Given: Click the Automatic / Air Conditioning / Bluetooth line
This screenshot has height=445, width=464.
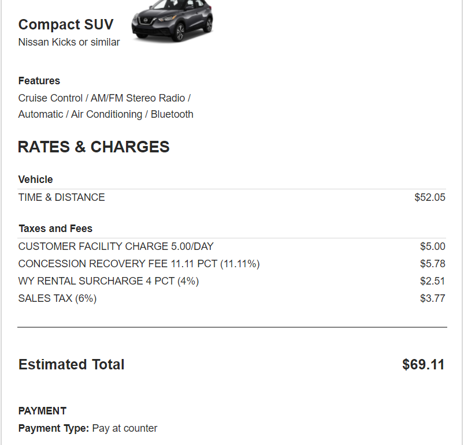Looking at the screenshot, I should (x=106, y=114).
